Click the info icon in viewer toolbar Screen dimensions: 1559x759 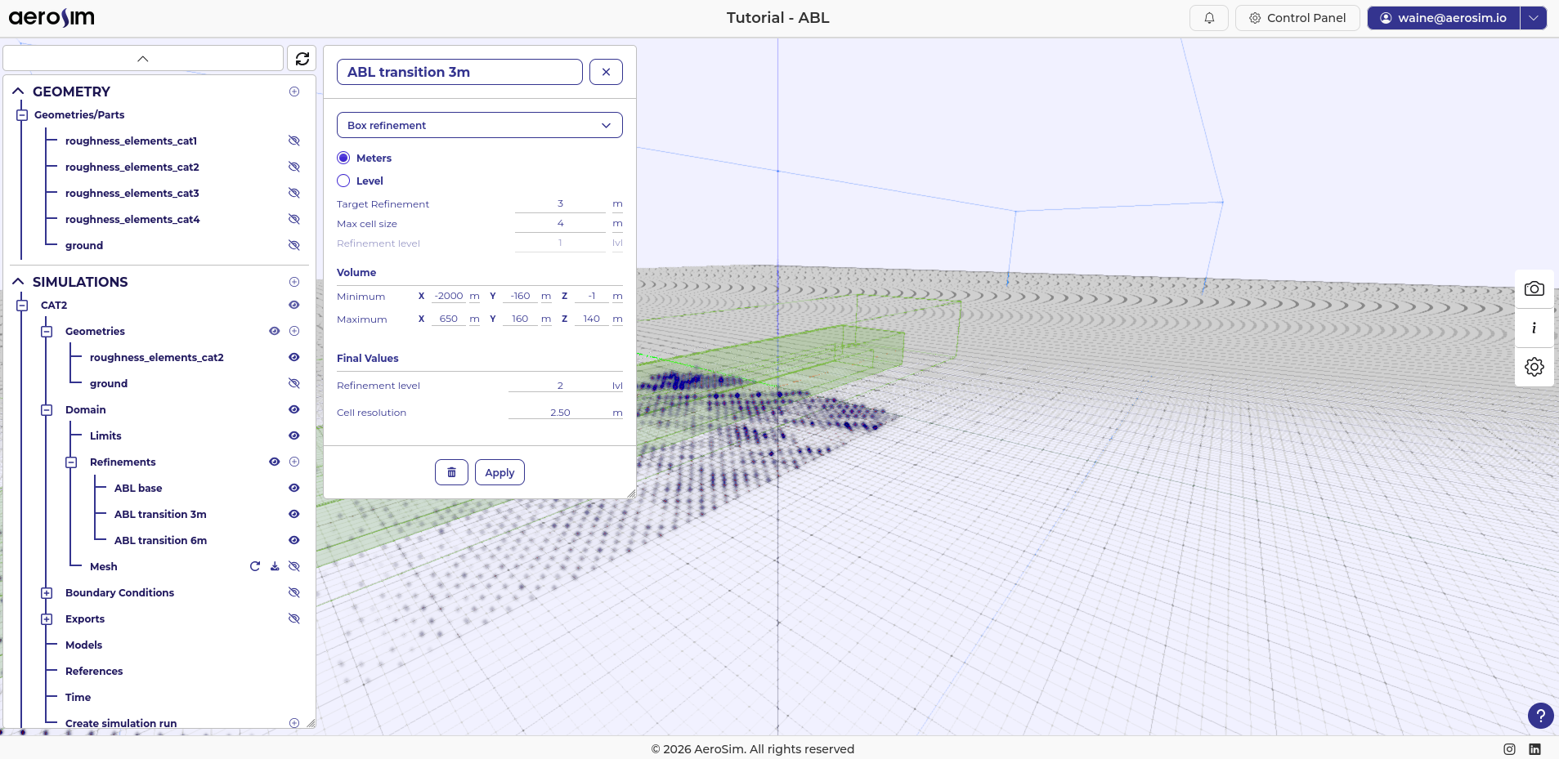click(1534, 328)
